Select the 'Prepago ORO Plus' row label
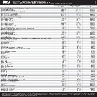The image size is (97, 97). (8, 37)
